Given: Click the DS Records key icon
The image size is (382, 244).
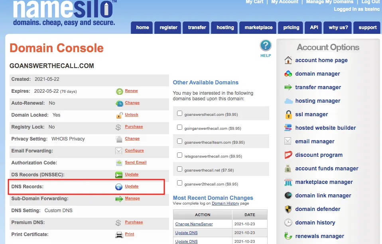Looking at the screenshot, I should tap(119, 175).
